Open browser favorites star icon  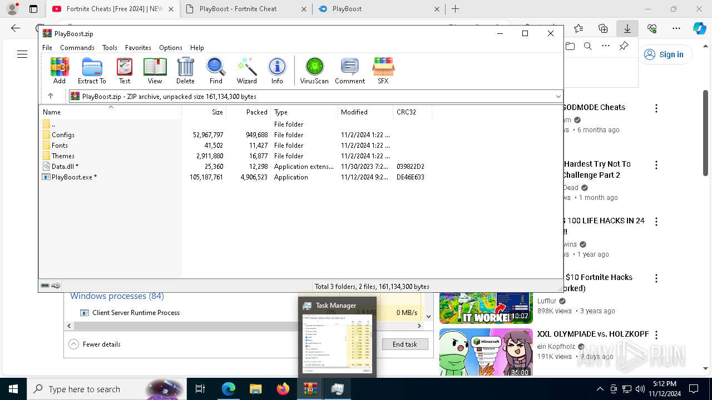(x=578, y=28)
